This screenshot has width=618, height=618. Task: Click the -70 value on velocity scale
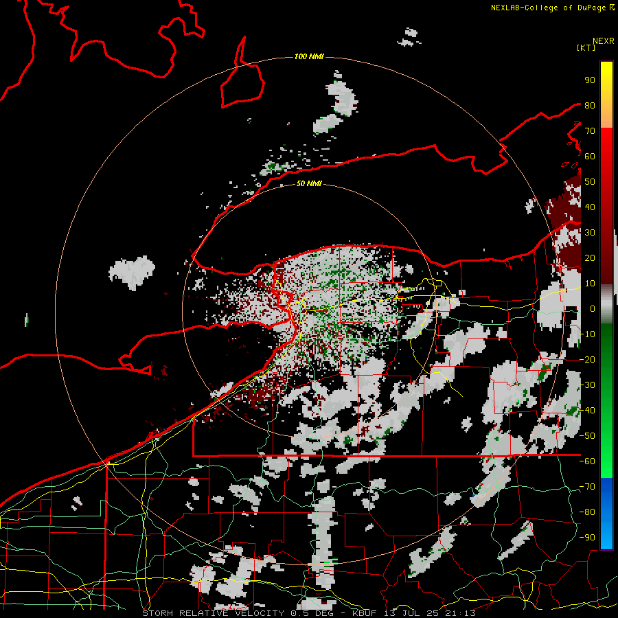pyautogui.click(x=587, y=487)
